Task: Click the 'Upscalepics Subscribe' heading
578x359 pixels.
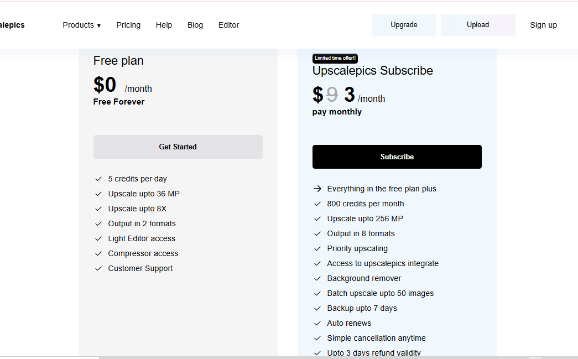Action: [x=373, y=70]
